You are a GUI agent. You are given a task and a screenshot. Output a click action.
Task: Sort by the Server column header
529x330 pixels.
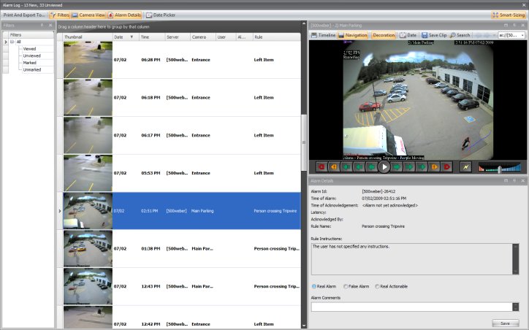(x=178, y=37)
